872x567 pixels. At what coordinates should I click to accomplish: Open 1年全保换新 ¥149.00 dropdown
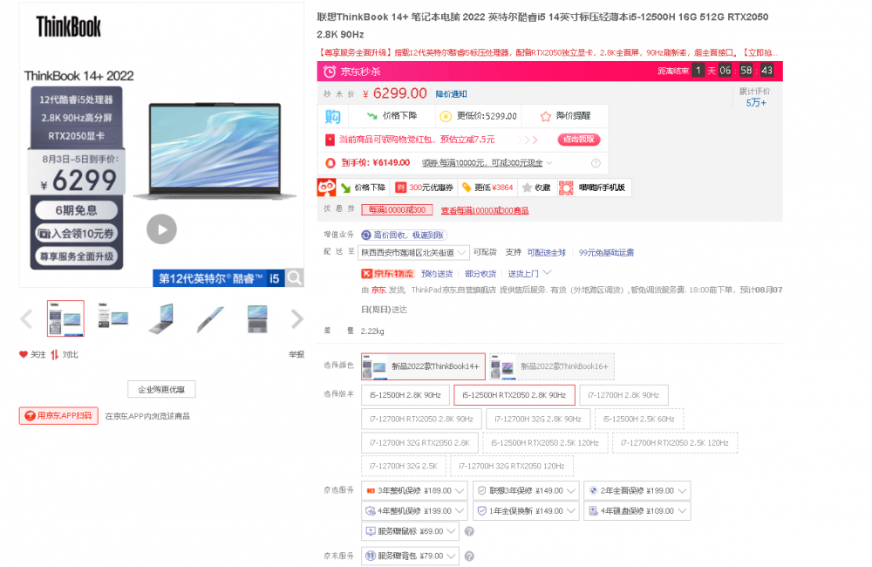click(x=526, y=511)
